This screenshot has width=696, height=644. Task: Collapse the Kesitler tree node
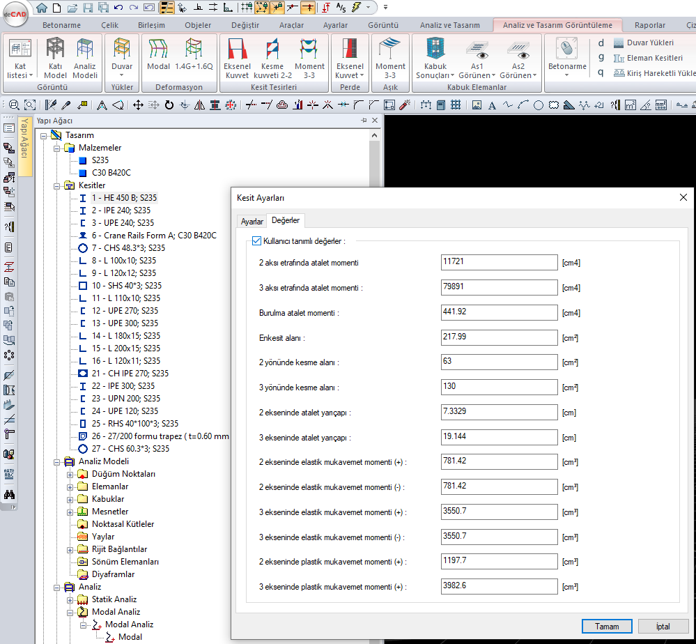click(x=57, y=186)
